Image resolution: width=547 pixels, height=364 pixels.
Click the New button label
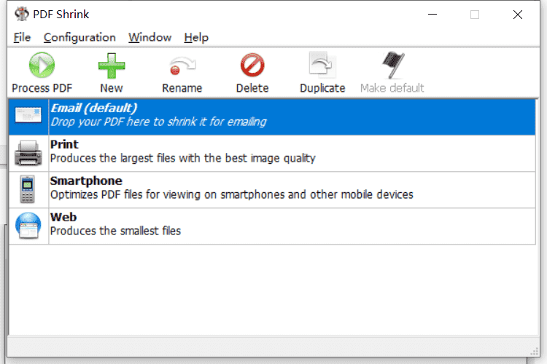(x=112, y=88)
